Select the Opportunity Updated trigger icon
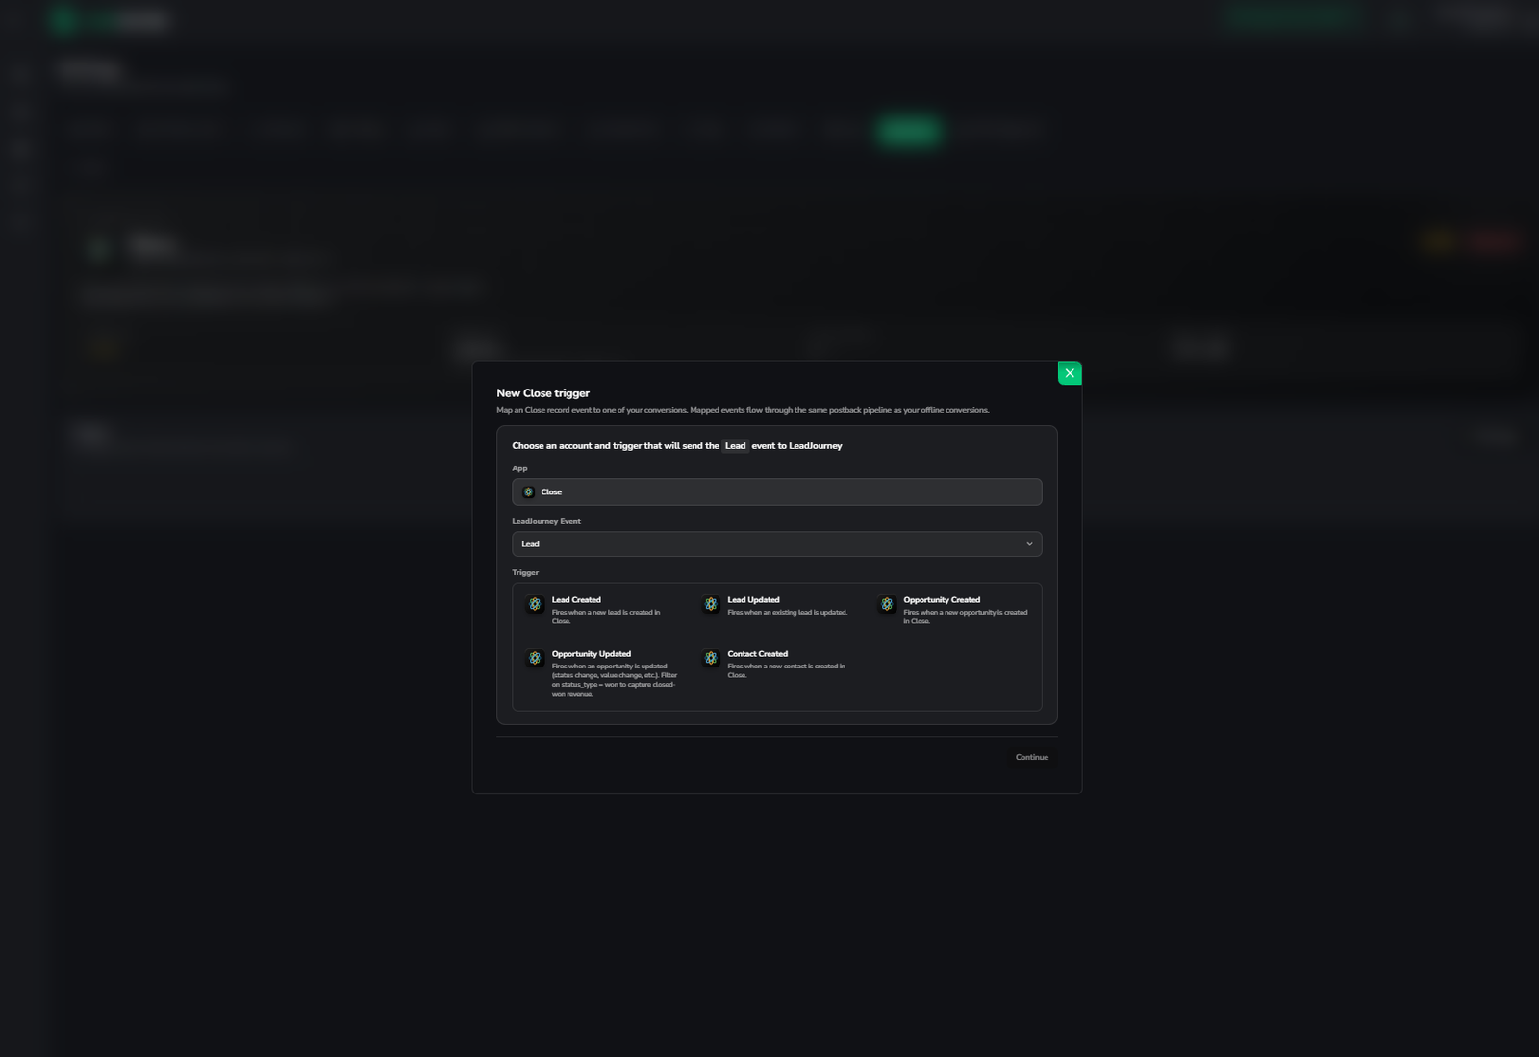Viewport: 1539px width, 1057px height. pyautogui.click(x=535, y=658)
